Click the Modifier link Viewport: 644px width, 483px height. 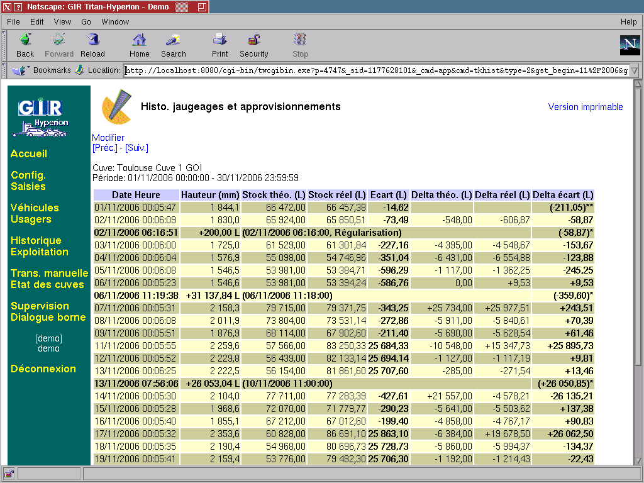[x=108, y=138]
